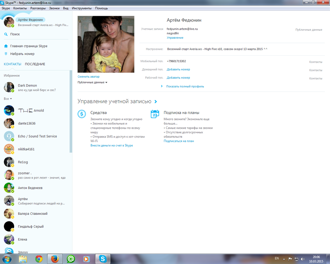Open Echo / Sound Test Service contact
Viewport: 330px width, 264px height.
pyautogui.click(x=37, y=136)
